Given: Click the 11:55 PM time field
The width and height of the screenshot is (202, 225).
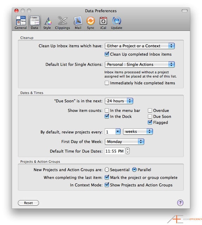Looking at the screenshot, I should pos(114,151).
